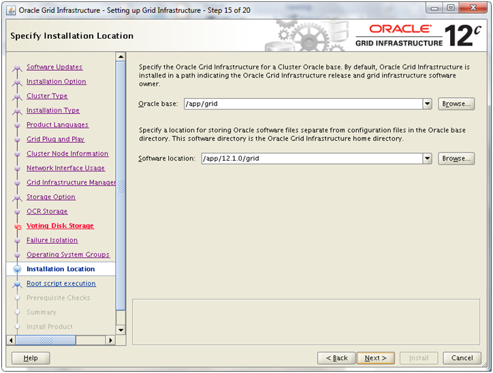
Task: Select the current Installation Location step
Action: [x=61, y=269]
